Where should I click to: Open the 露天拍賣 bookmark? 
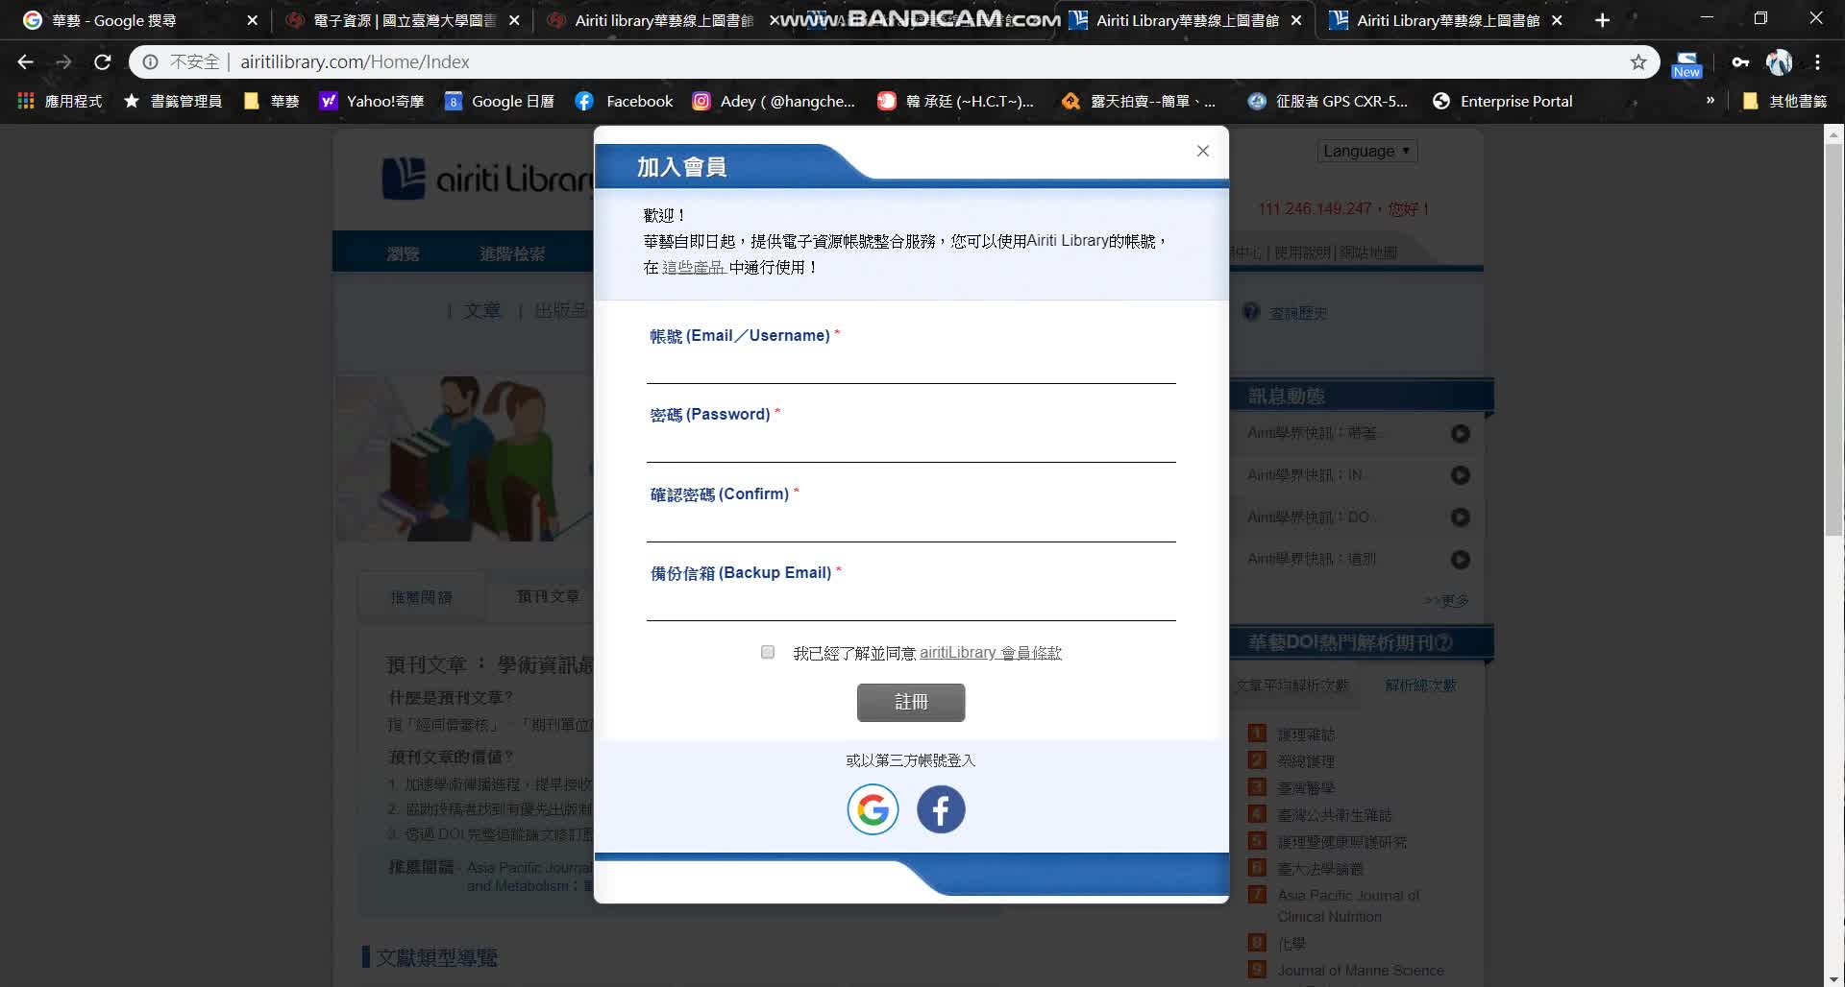(1139, 101)
